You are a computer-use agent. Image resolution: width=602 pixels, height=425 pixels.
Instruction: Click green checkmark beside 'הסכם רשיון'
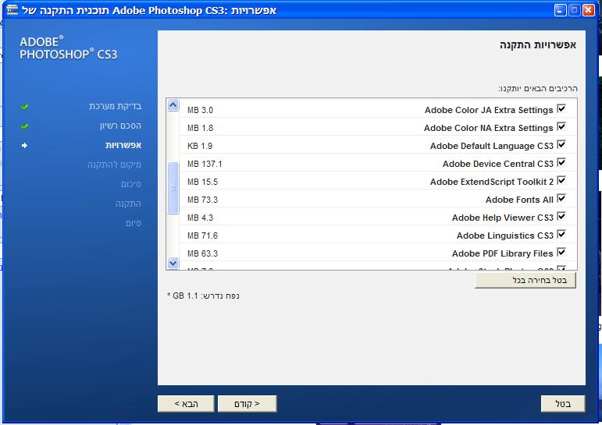pyautogui.click(x=24, y=126)
